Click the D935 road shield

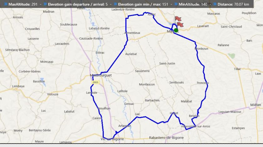[95, 82]
